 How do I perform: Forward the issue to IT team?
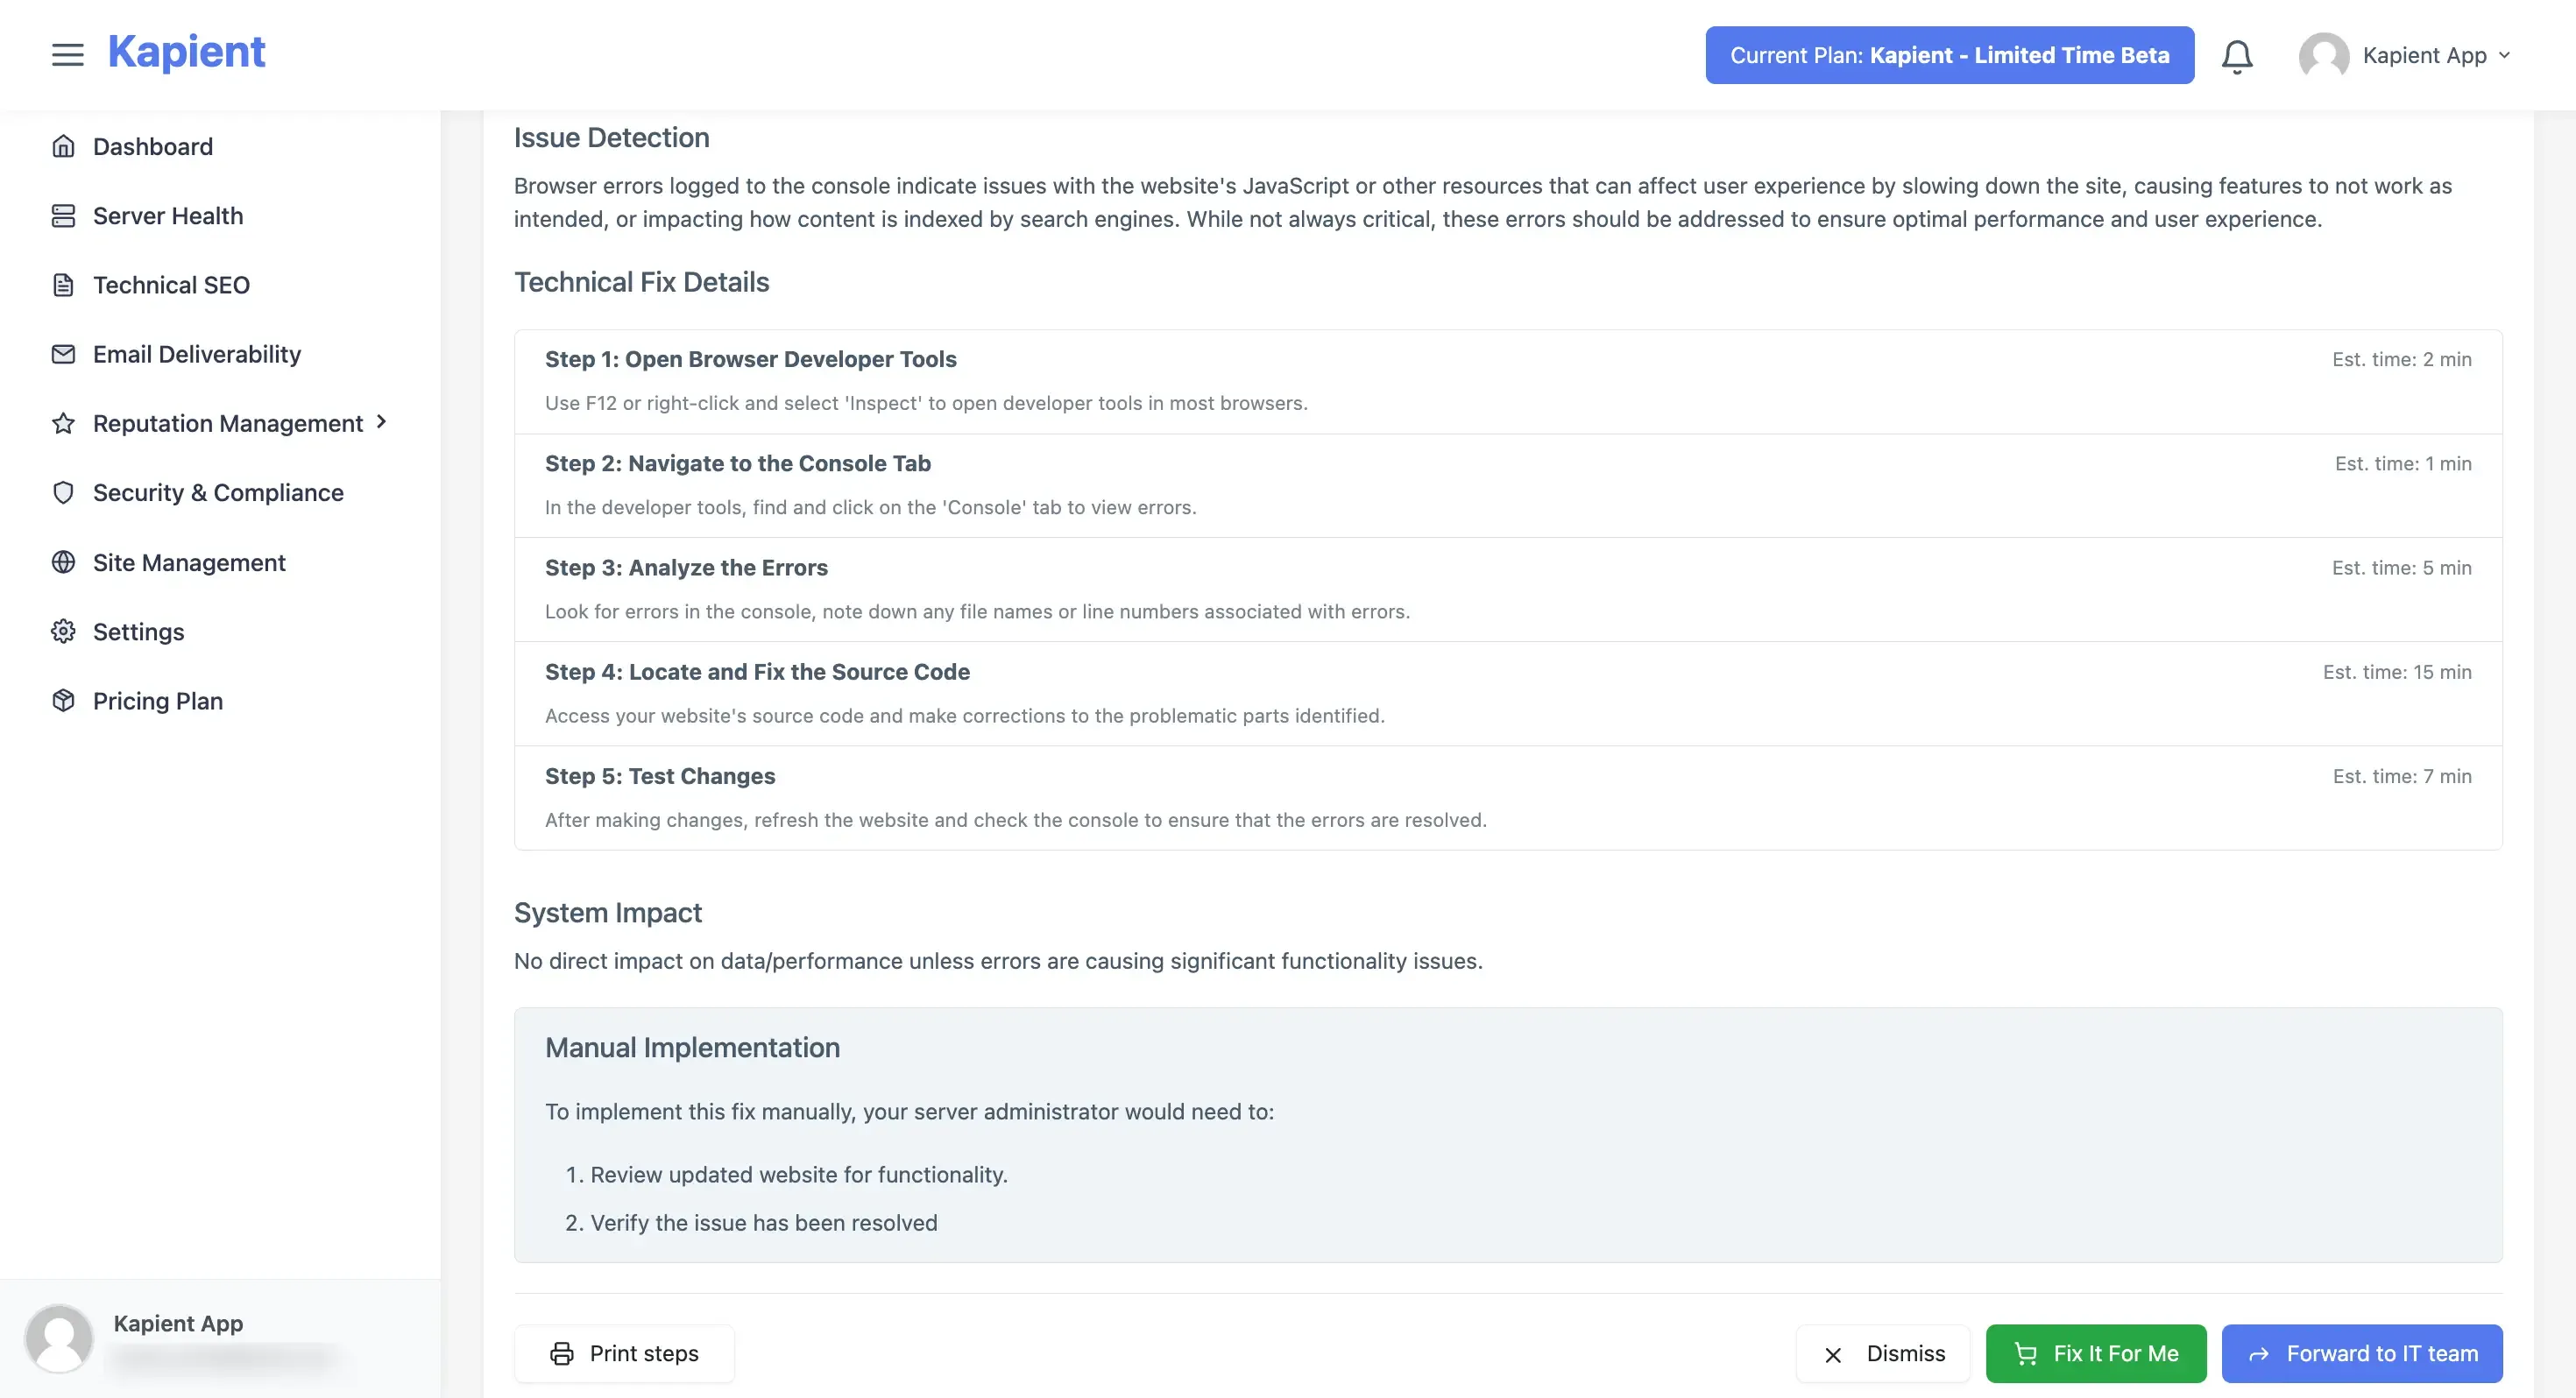(x=2362, y=1353)
